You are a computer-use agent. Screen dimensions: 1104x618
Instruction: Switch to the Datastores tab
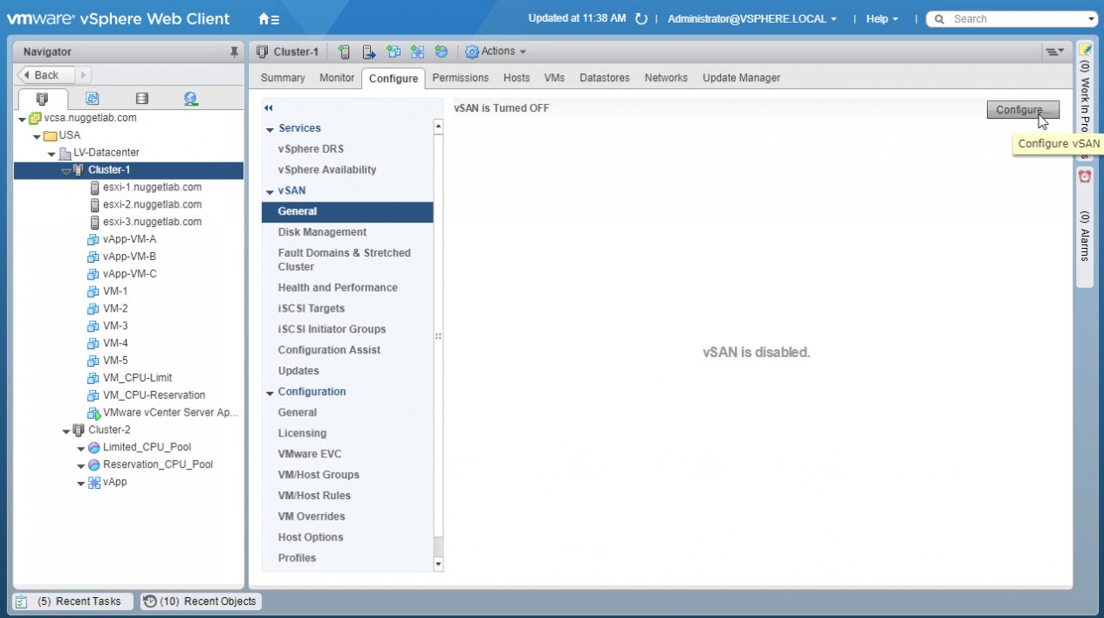[604, 78]
